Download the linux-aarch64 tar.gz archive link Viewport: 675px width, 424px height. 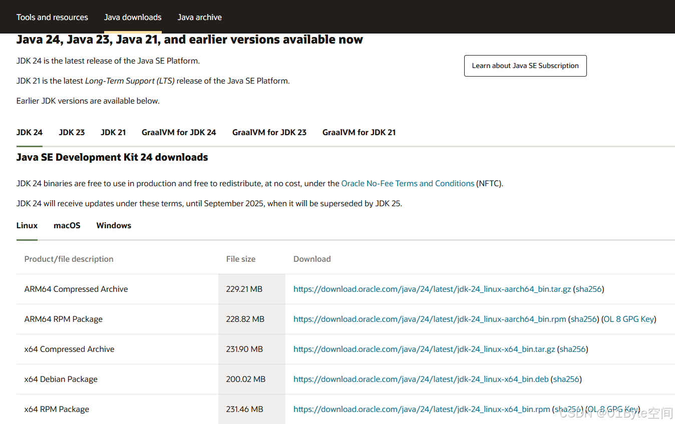click(432, 289)
